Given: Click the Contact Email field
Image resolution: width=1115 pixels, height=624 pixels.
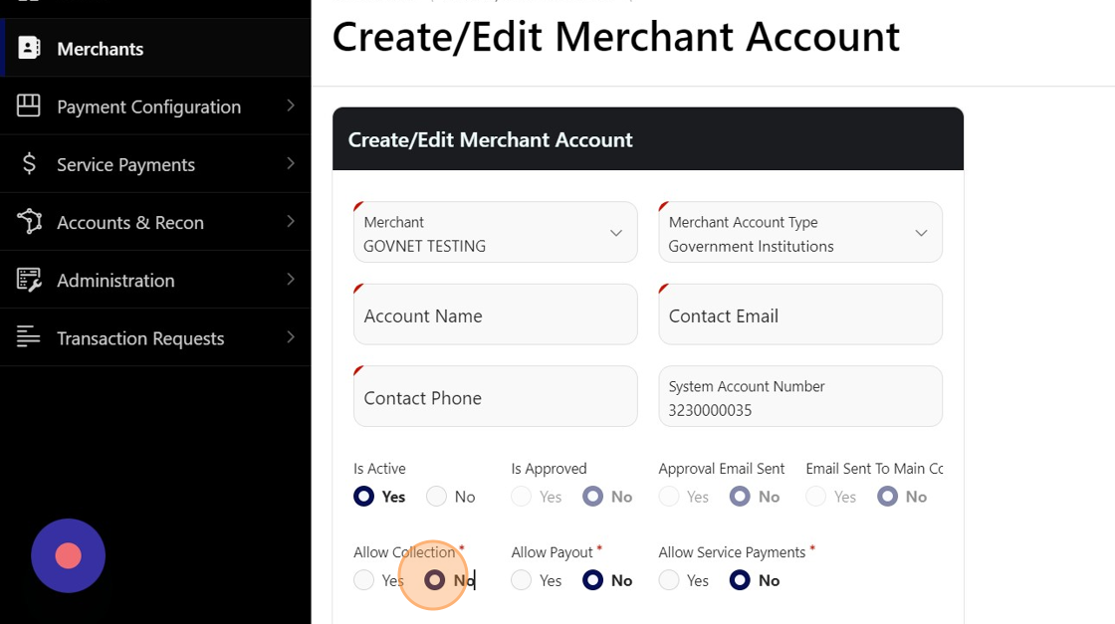Looking at the screenshot, I should 799,315.
